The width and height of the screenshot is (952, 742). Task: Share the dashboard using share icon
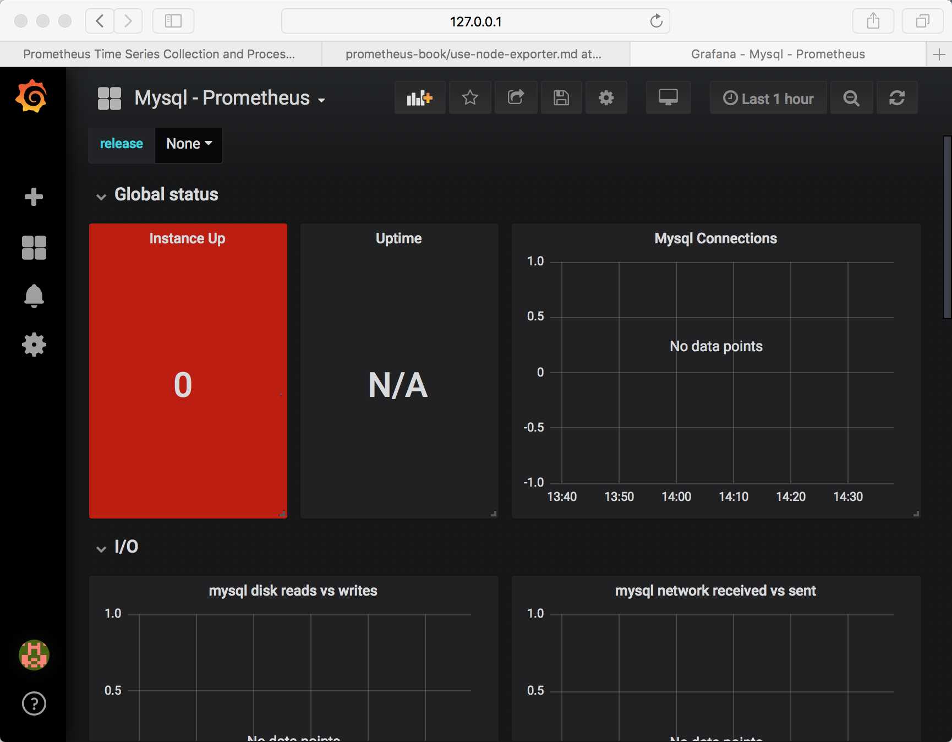click(516, 98)
